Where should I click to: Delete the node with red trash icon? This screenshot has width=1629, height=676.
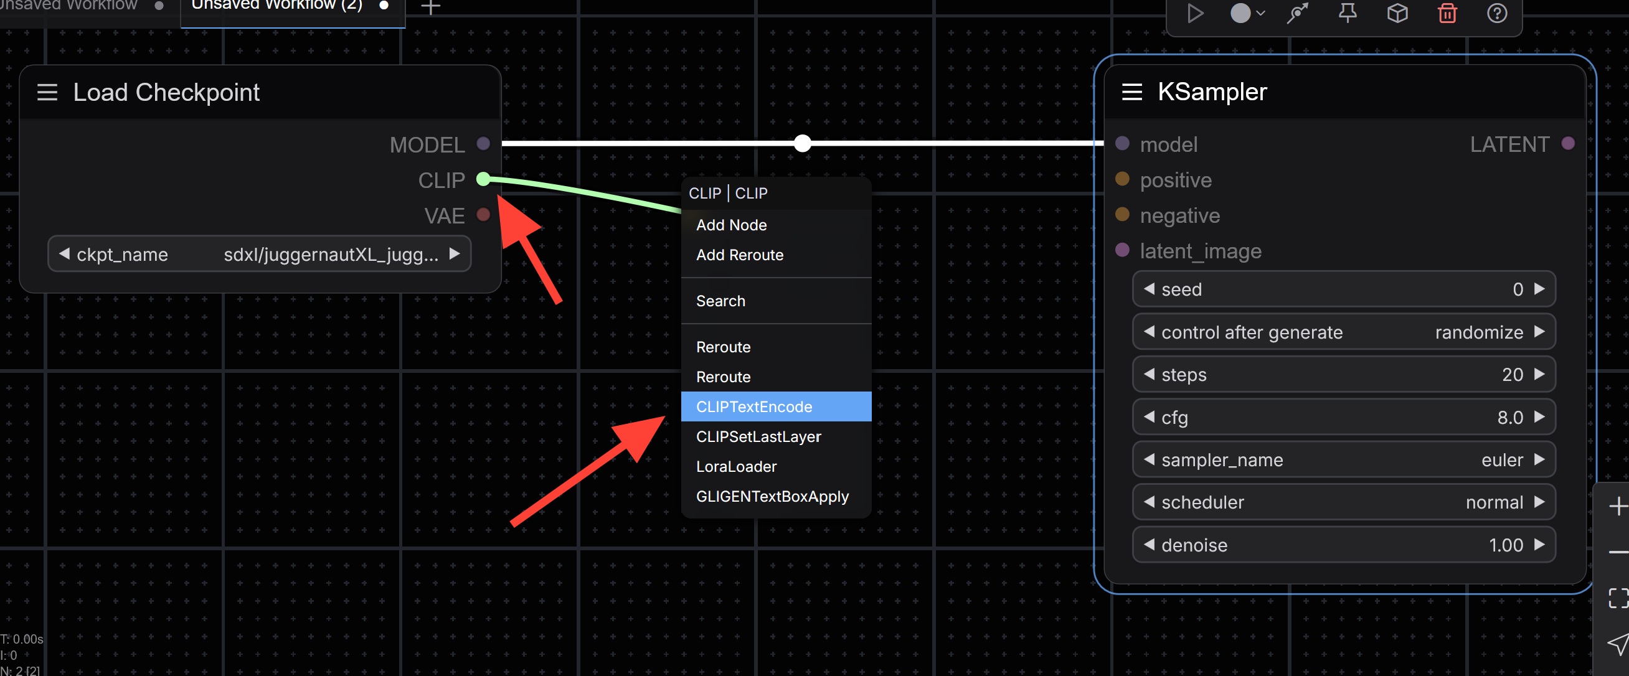pyautogui.click(x=1448, y=12)
